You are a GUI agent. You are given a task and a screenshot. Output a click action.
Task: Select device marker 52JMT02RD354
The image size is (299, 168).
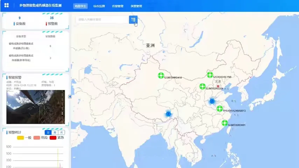[202, 86]
